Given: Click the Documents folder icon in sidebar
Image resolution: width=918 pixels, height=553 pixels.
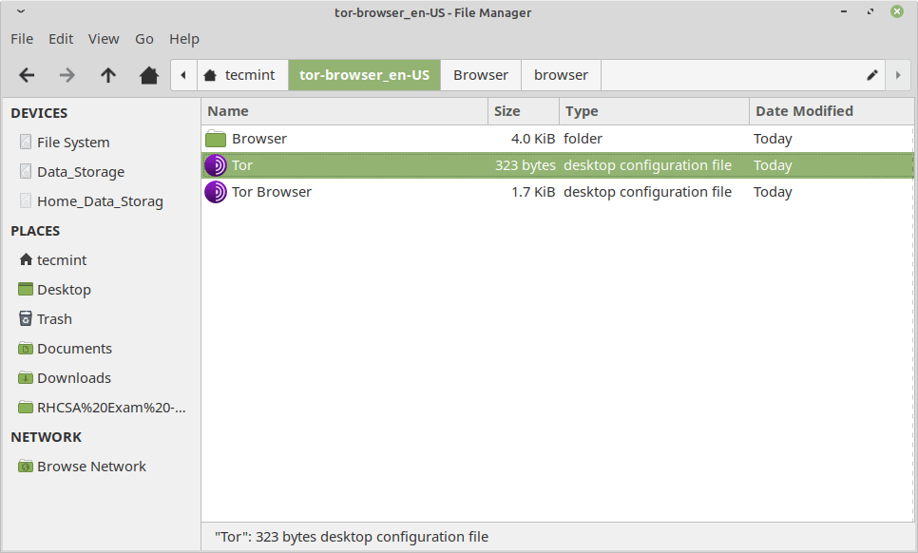Looking at the screenshot, I should point(25,348).
